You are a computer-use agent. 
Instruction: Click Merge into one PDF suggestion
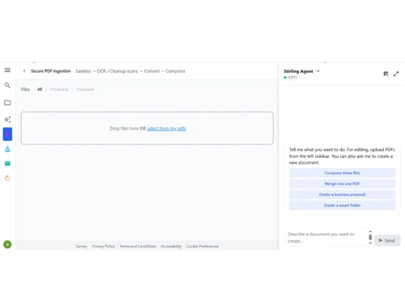coord(342,183)
